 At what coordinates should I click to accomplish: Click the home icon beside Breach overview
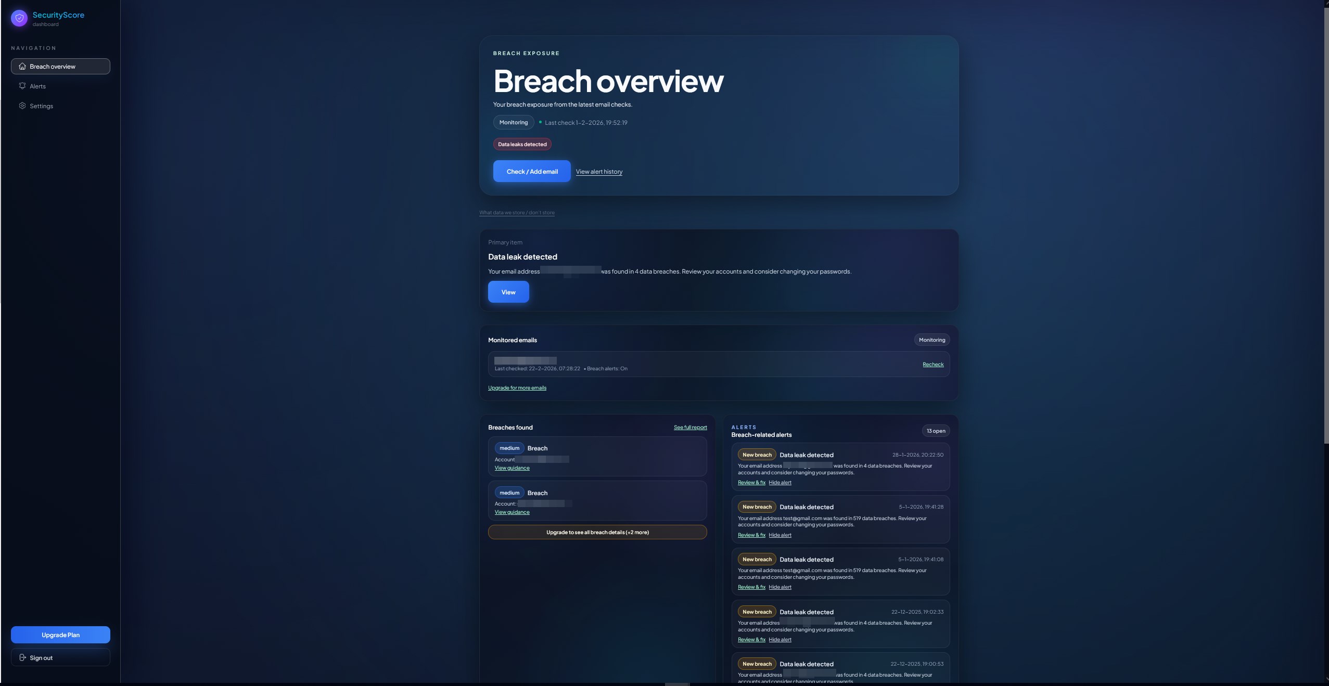pos(22,66)
